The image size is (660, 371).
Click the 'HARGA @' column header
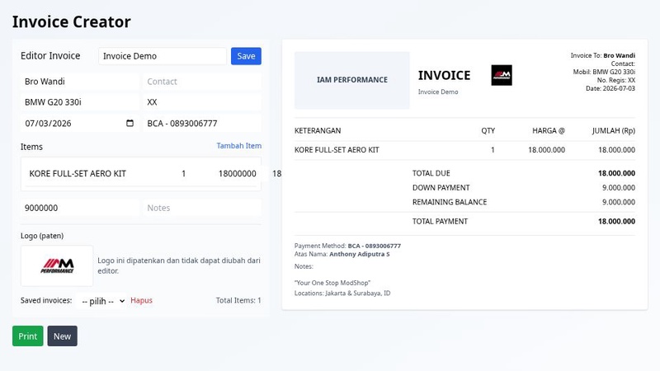coord(549,131)
